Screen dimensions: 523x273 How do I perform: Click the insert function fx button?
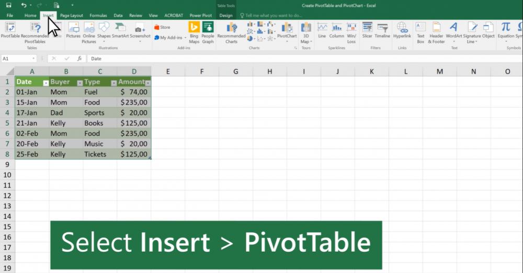(x=79, y=58)
